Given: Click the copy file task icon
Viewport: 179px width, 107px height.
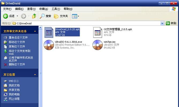Looking at the screenshot, I should [5, 47].
